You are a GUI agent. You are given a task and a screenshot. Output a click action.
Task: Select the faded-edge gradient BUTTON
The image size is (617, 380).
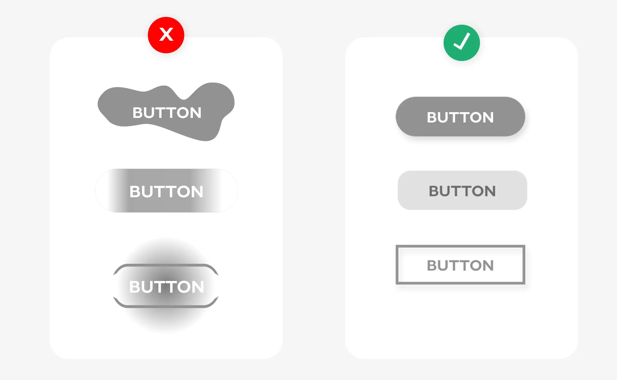pyautogui.click(x=166, y=191)
